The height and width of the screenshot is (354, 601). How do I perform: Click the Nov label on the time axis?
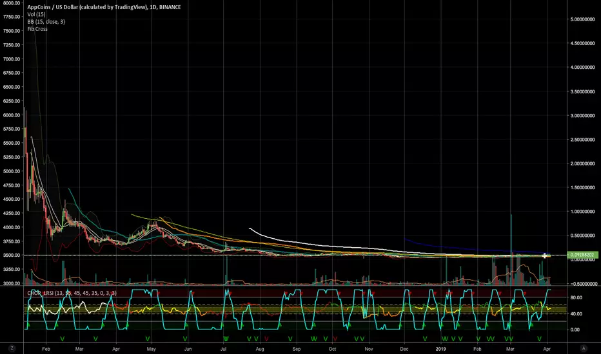tap(369, 349)
